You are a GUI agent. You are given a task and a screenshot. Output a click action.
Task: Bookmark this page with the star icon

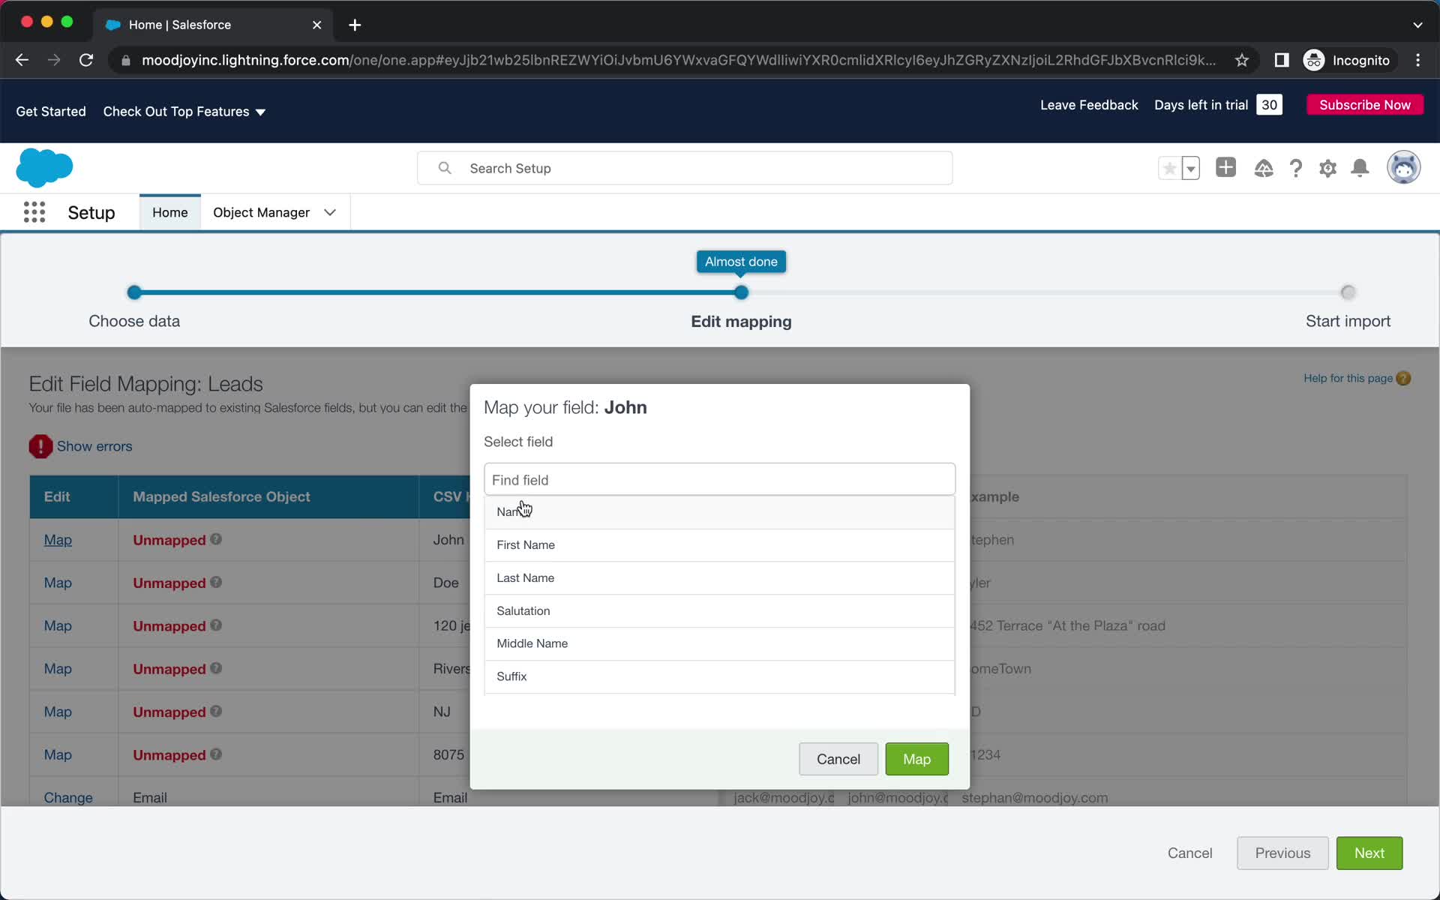click(1242, 60)
